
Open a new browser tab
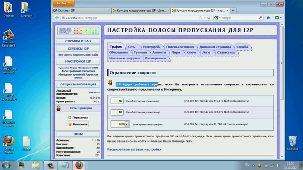tap(233, 10)
